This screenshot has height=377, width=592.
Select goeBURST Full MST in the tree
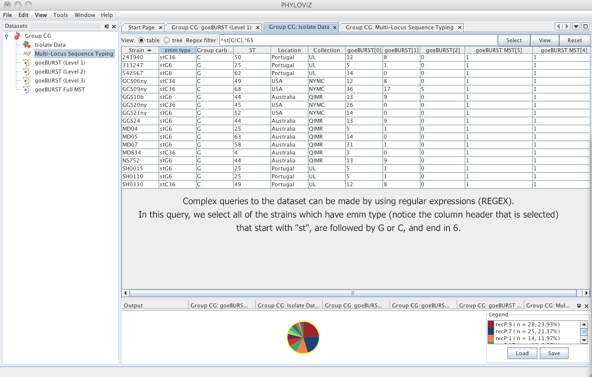pos(60,89)
